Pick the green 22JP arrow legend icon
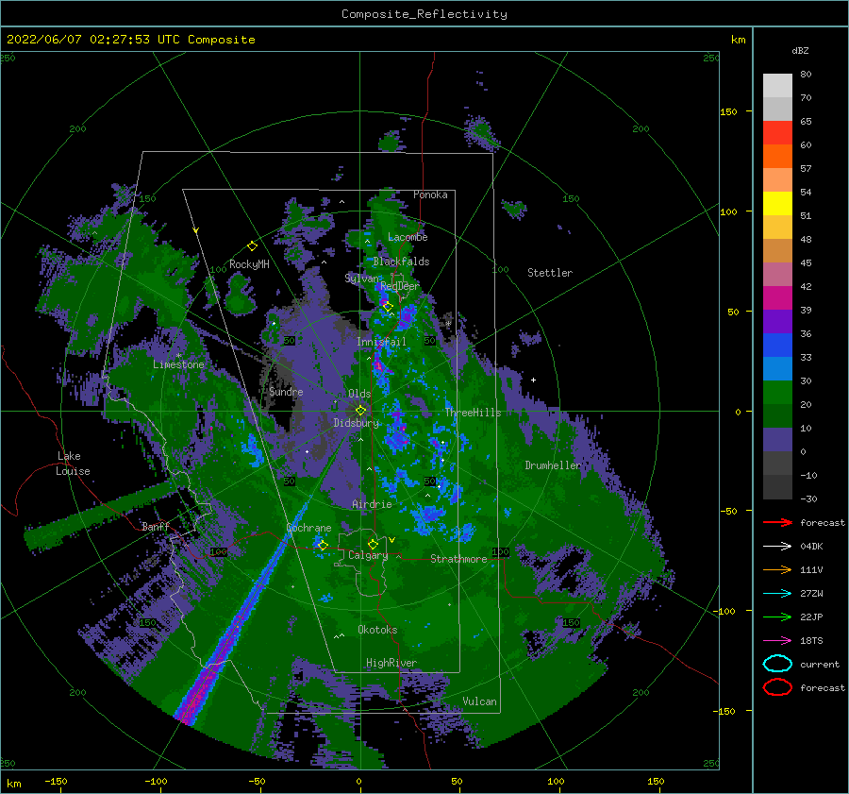Image resolution: width=849 pixels, height=794 pixels. [777, 617]
